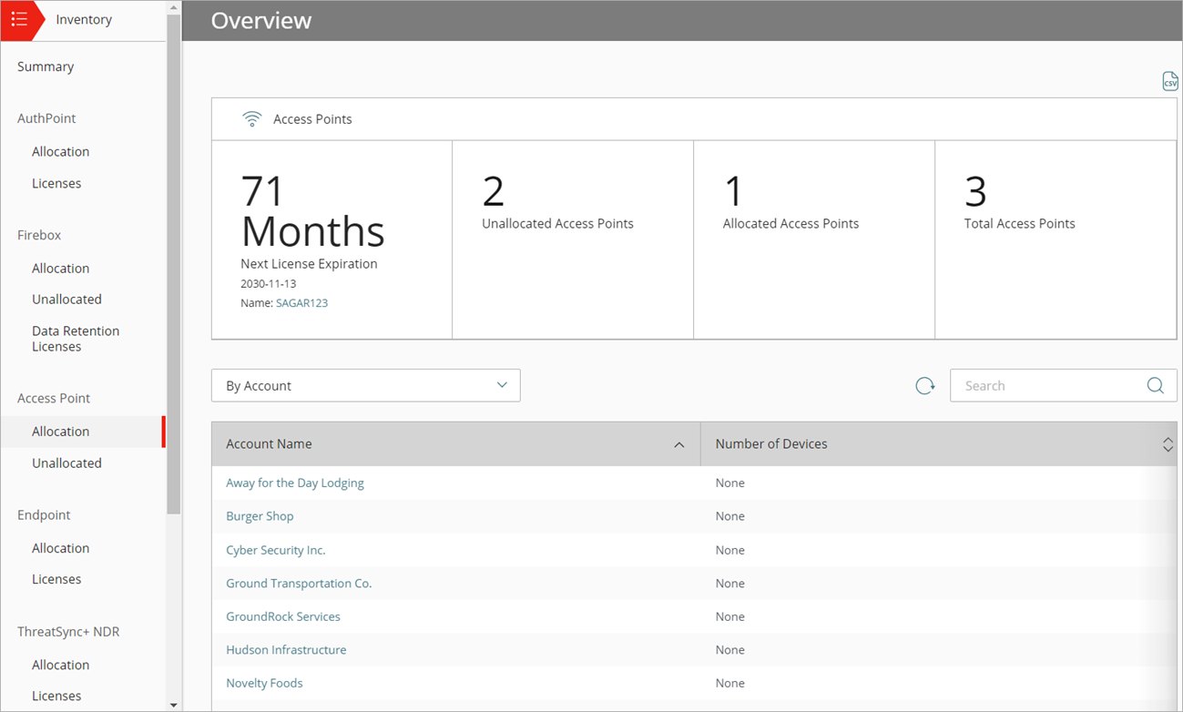Click the Access Points Wi-Fi icon
The width and height of the screenshot is (1183, 712).
(251, 117)
